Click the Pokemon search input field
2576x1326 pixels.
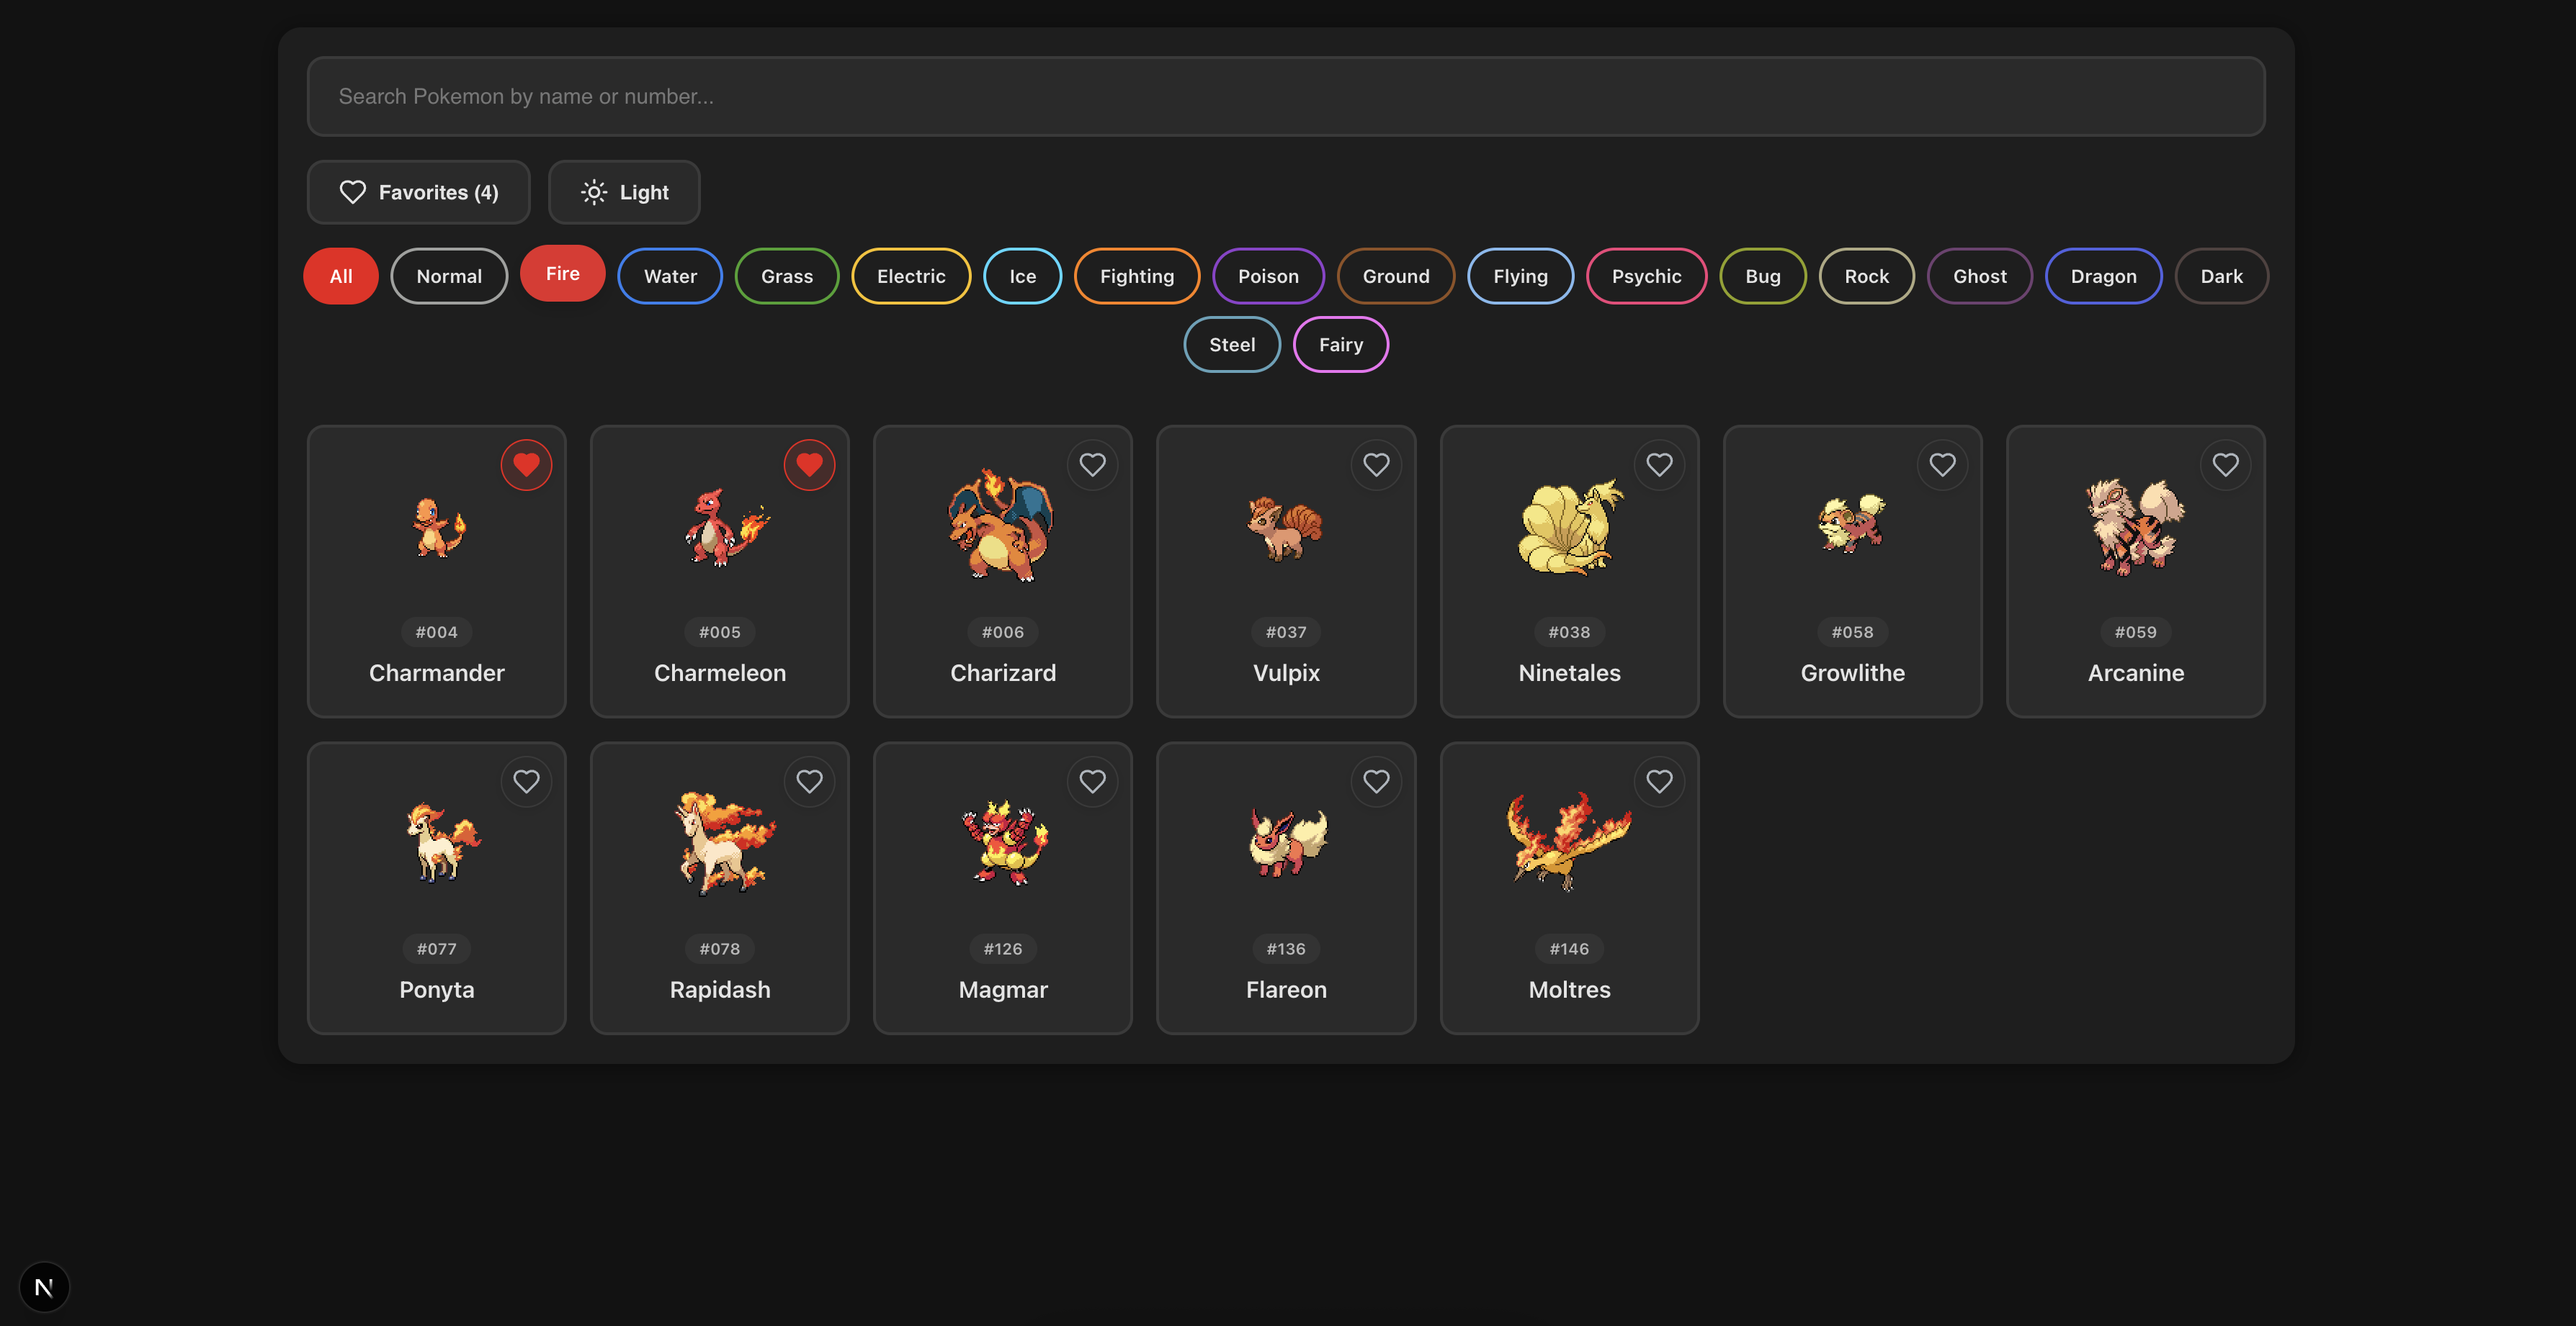click(x=1287, y=96)
